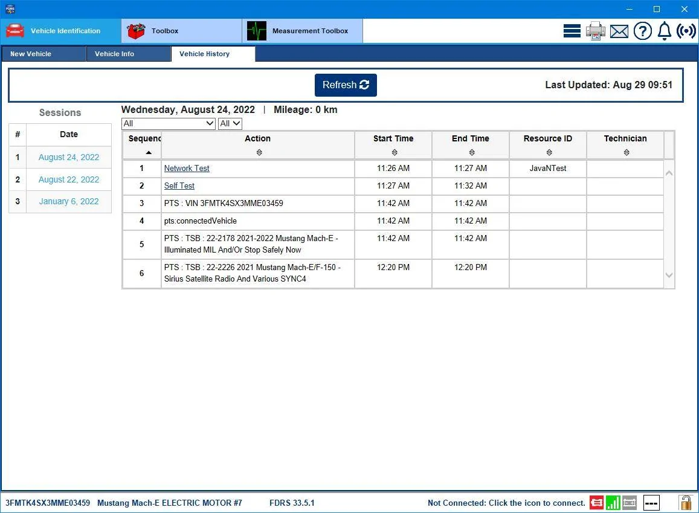Click the Refresh button

[x=346, y=85]
